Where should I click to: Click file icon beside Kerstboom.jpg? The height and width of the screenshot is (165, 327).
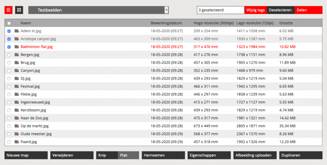[x=17, y=110]
